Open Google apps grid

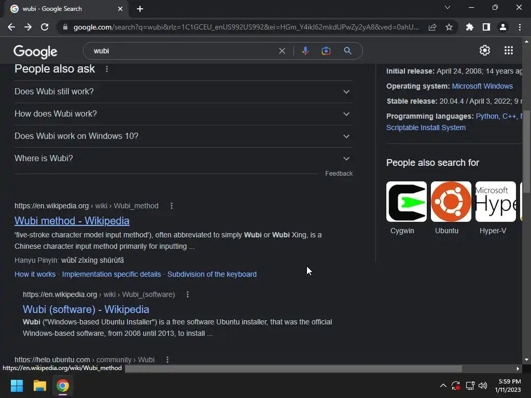point(509,50)
